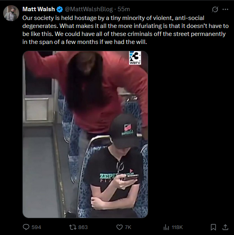234x235 pixels.
Task: Click the tweet text about violent degenerates
Action: (x=125, y=30)
